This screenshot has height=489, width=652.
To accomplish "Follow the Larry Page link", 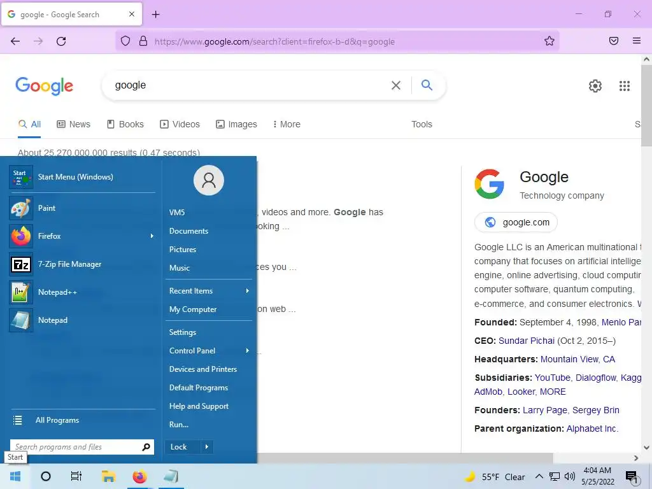I will click(x=545, y=411).
